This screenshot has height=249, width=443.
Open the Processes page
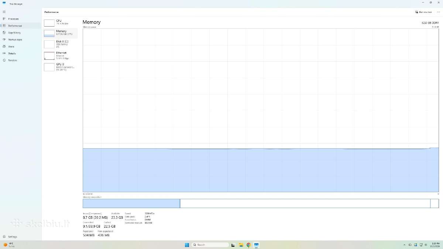coord(21,19)
